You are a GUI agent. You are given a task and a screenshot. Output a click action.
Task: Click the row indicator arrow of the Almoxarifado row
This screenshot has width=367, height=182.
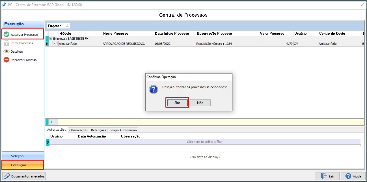47,44
